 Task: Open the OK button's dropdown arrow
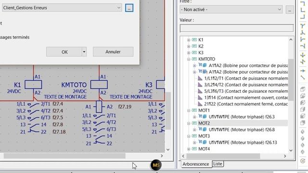[84, 52]
